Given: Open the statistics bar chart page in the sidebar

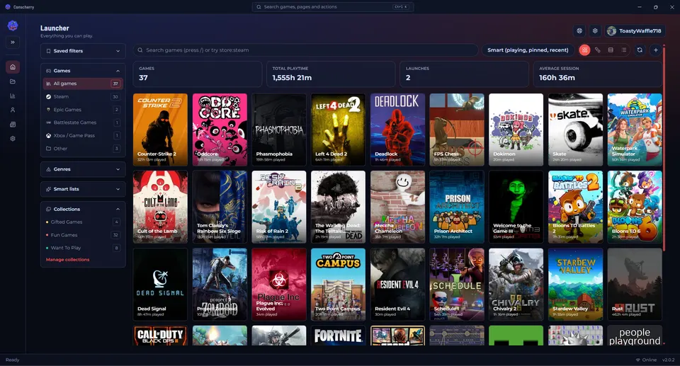Looking at the screenshot, I should click(13, 96).
